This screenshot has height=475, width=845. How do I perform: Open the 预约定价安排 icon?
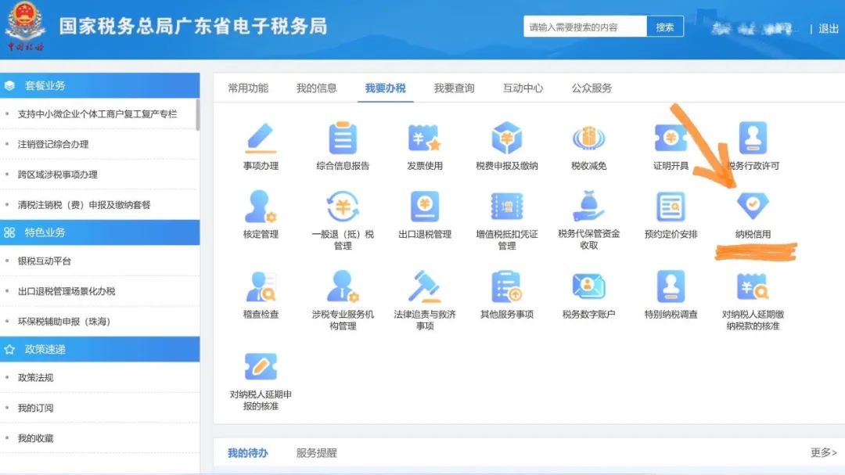pos(671,207)
